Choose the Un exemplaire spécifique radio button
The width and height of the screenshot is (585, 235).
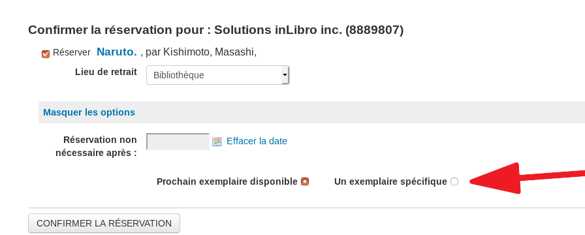click(454, 181)
